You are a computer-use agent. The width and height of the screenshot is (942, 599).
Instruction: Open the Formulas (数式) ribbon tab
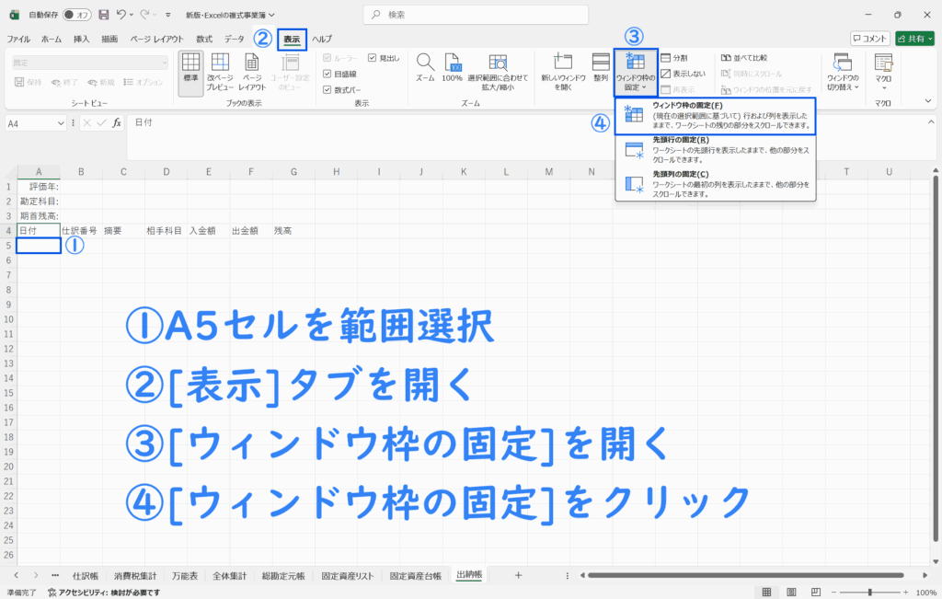[x=204, y=39]
